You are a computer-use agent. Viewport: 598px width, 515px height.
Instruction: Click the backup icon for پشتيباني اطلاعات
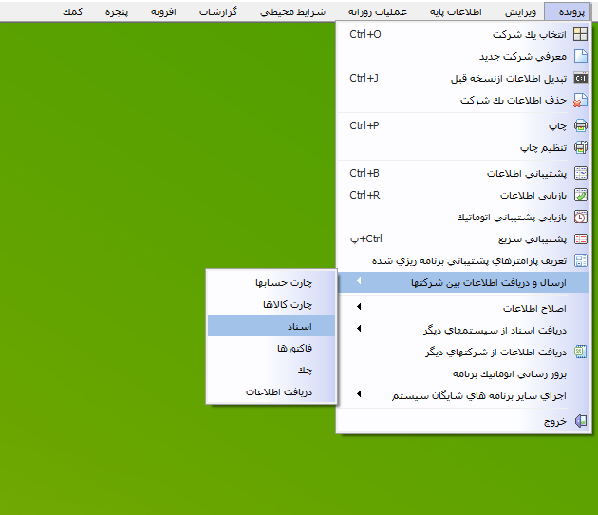pyautogui.click(x=581, y=173)
